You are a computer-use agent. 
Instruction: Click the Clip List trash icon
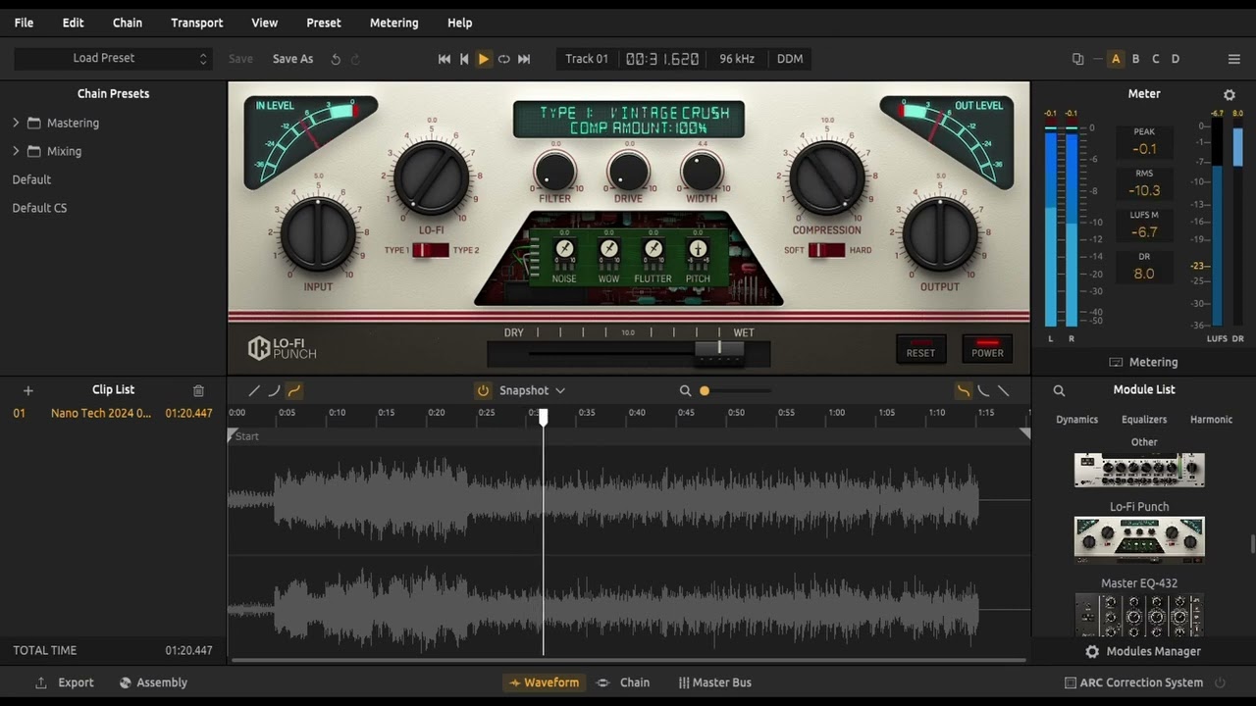pyautogui.click(x=198, y=390)
